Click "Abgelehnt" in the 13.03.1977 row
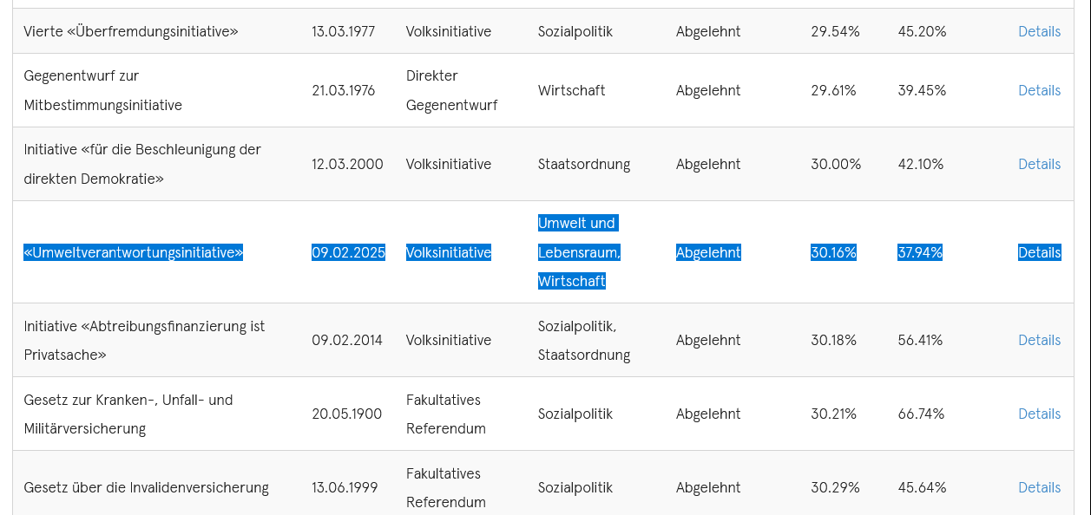Viewport: 1091px width, 515px height. click(708, 31)
